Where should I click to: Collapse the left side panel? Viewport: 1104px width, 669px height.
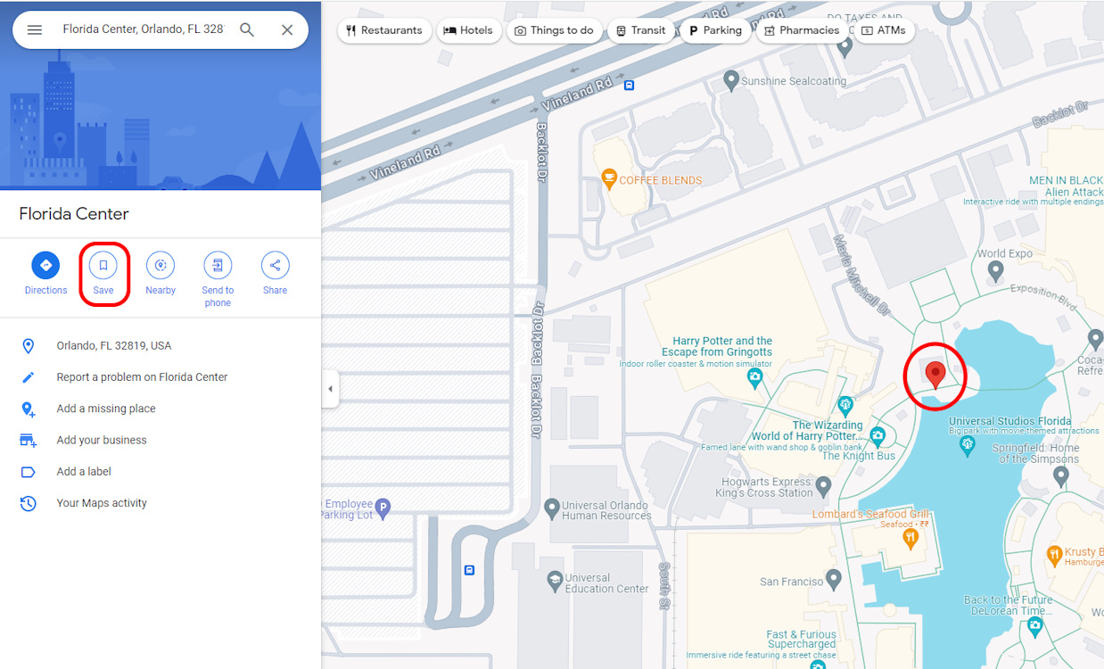click(x=330, y=388)
